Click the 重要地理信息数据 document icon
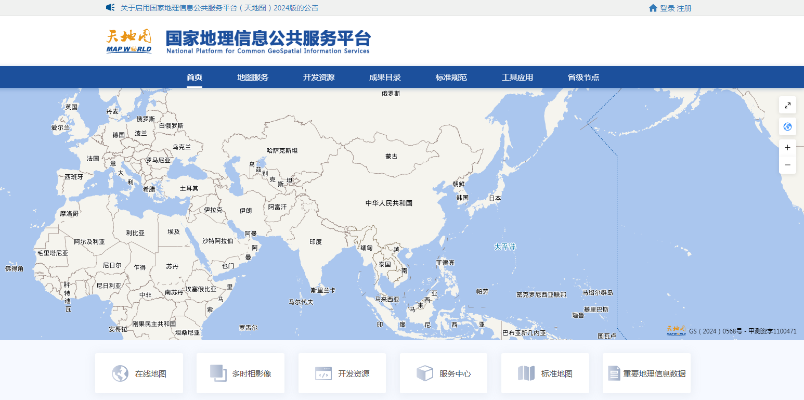This screenshot has width=804, height=400. coord(614,373)
